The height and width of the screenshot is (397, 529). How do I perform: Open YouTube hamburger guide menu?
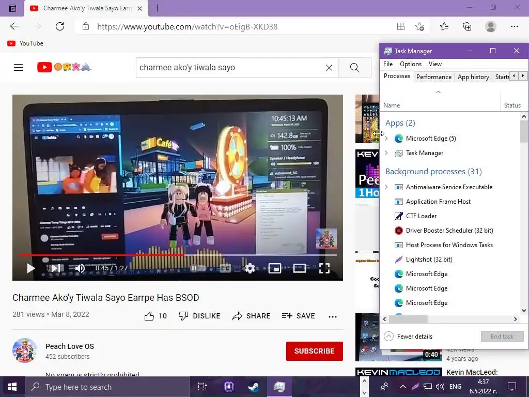point(19,68)
